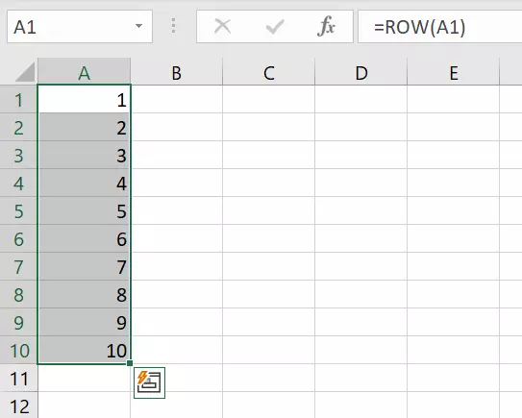Viewport: 522px width, 418px height.
Task: Click the fill handle at A10
Action: click(x=130, y=363)
